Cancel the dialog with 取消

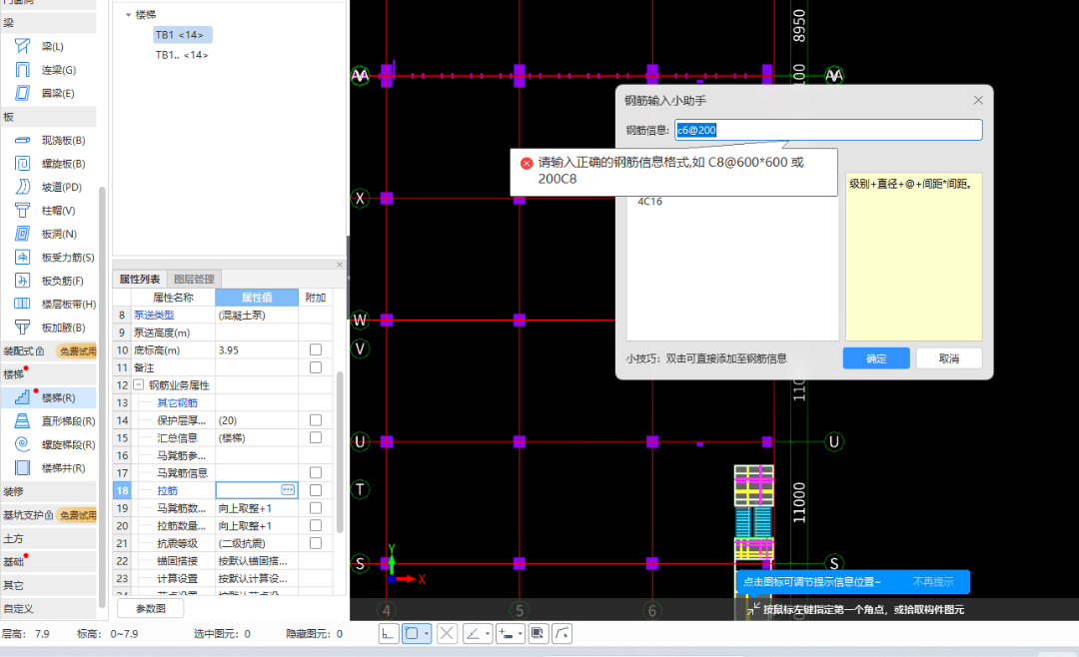[948, 358]
